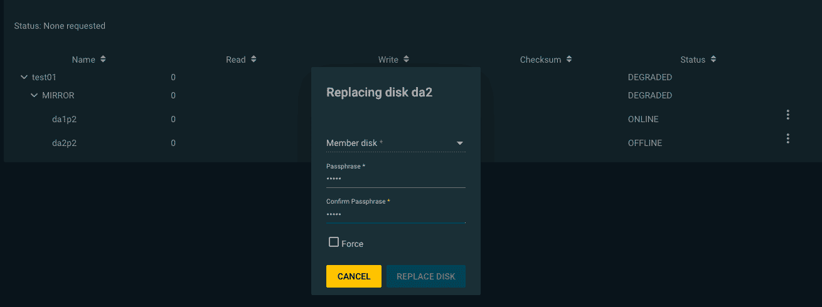
Task: Open options menu for da1p2 disk
Action: click(787, 115)
